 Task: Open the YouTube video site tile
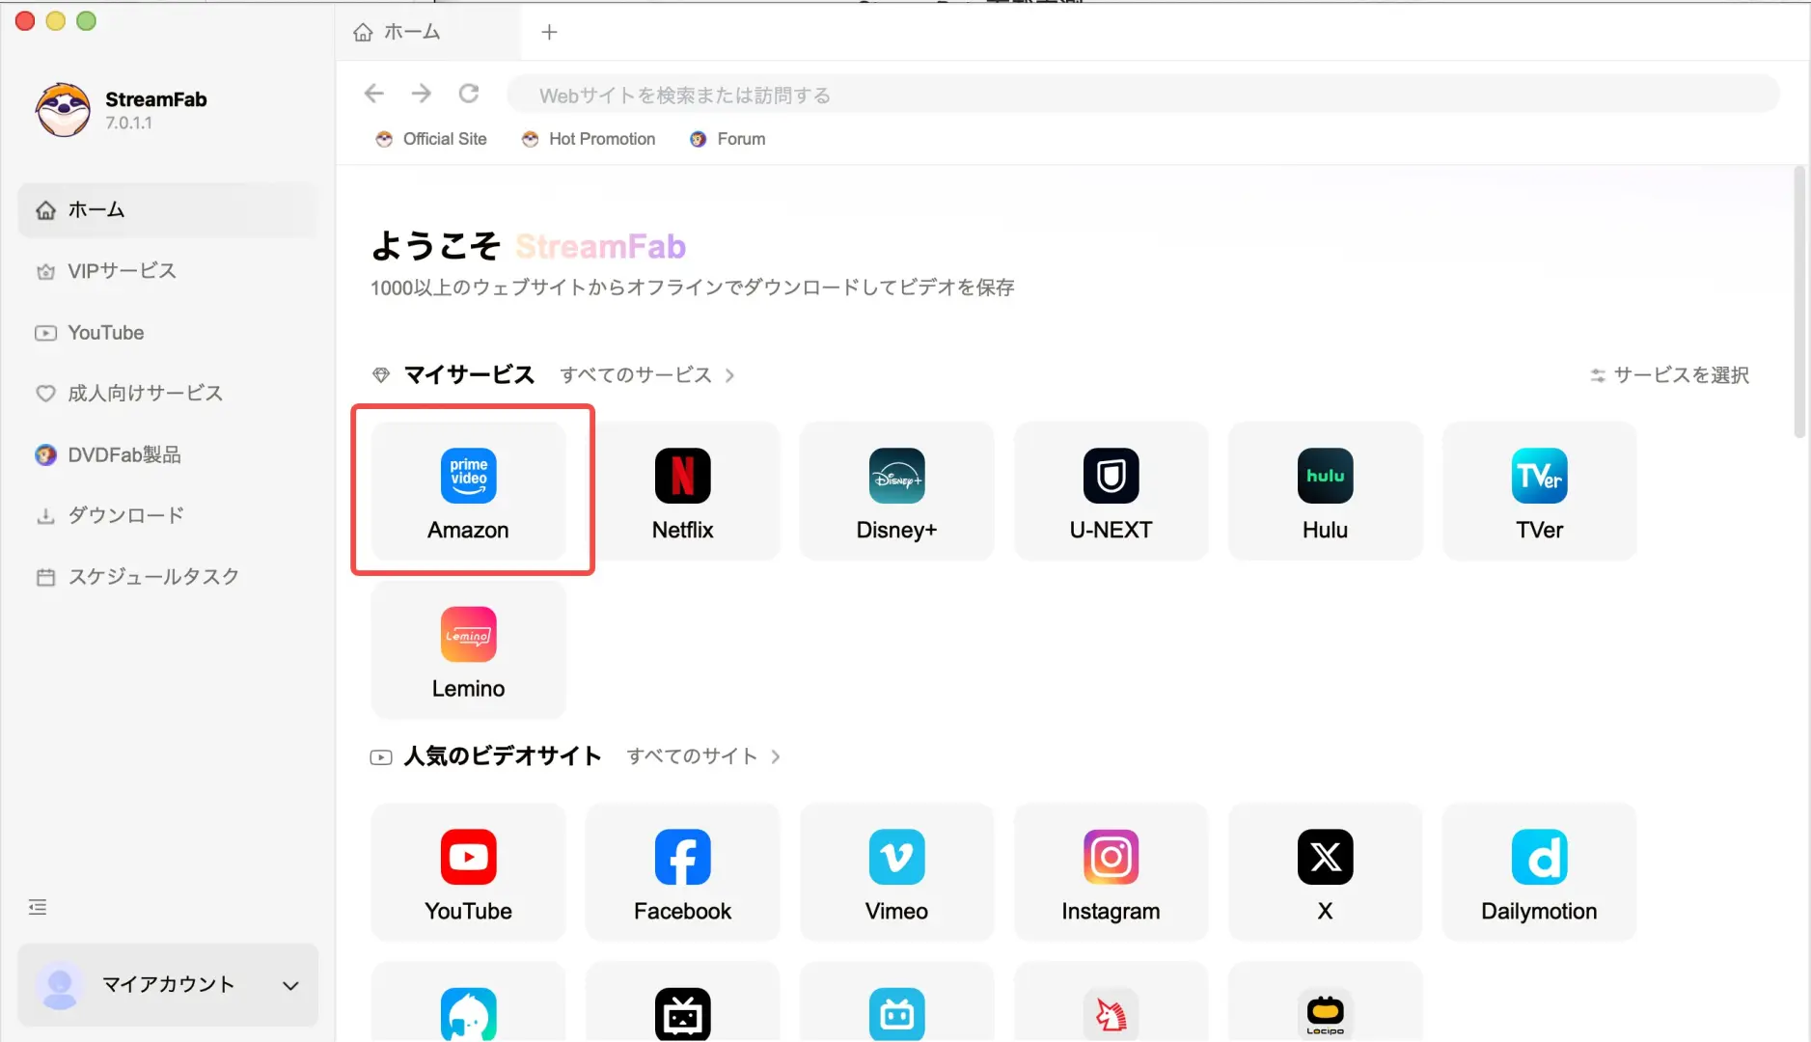coord(468,872)
